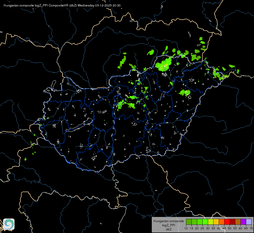Click the 'logZ_PPI' legend label
Viewport: 254px width, 233px height.
[x=169, y=225]
